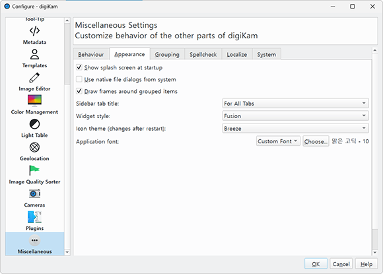This screenshot has height=274, width=383.
Task: Select the Appearance tab
Action: click(x=129, y=54)
